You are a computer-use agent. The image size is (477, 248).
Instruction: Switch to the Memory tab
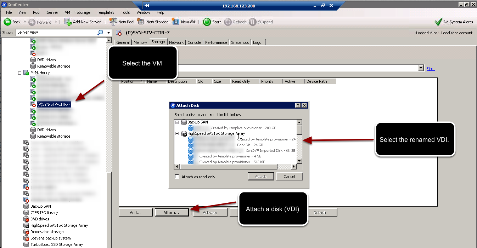pos(140,42)
